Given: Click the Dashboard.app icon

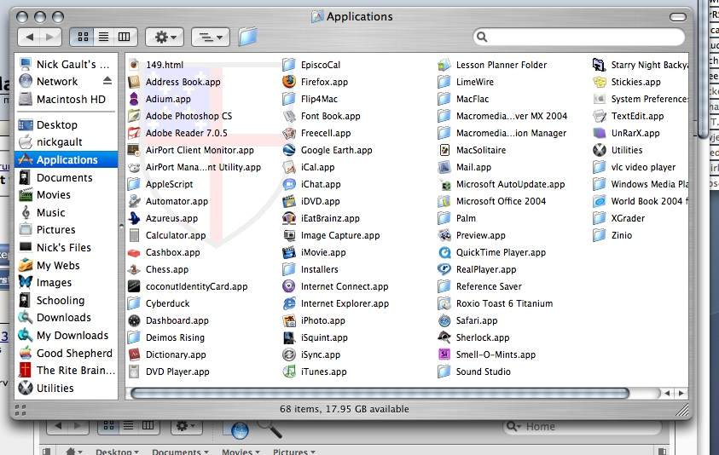Looking at the screenshot, I should coord(134,320).
